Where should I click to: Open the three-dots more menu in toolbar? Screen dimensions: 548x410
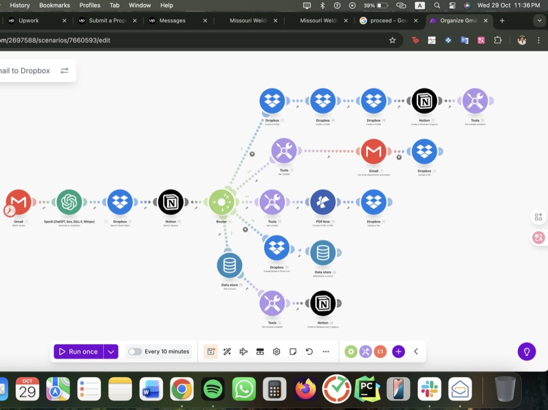[x=326, y=351]
